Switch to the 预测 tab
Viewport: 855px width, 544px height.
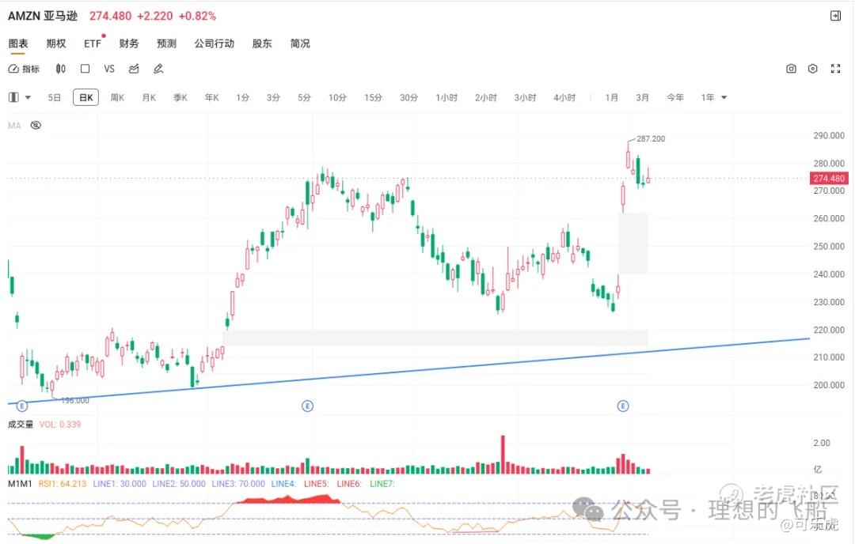(166, 43)
